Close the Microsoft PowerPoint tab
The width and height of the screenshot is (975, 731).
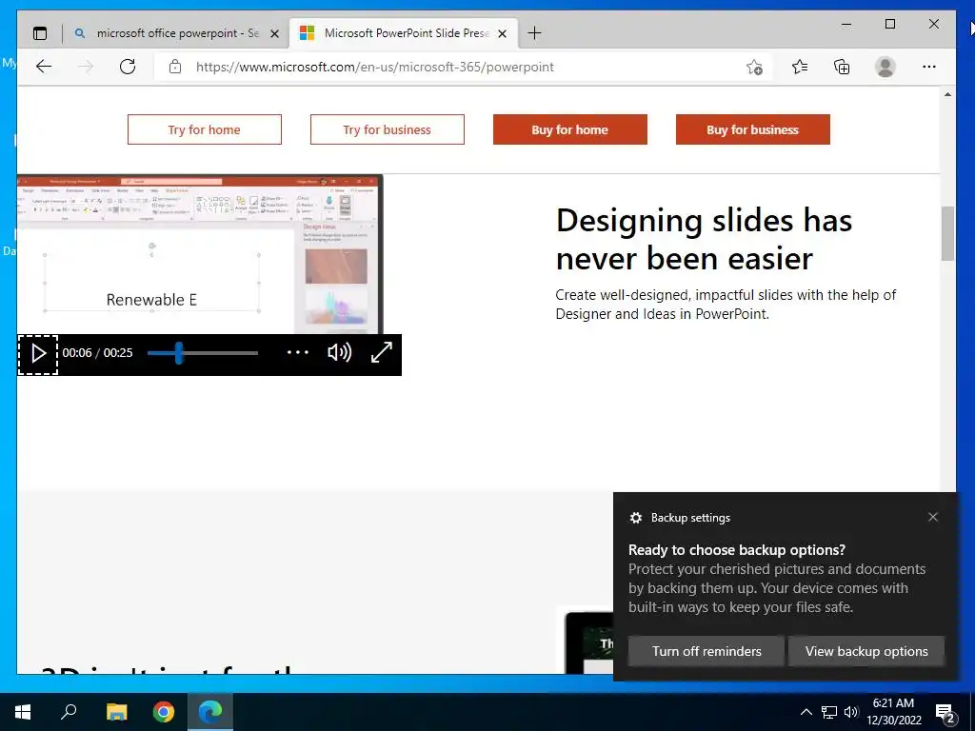pyautogui.click(x=503, y=33)
